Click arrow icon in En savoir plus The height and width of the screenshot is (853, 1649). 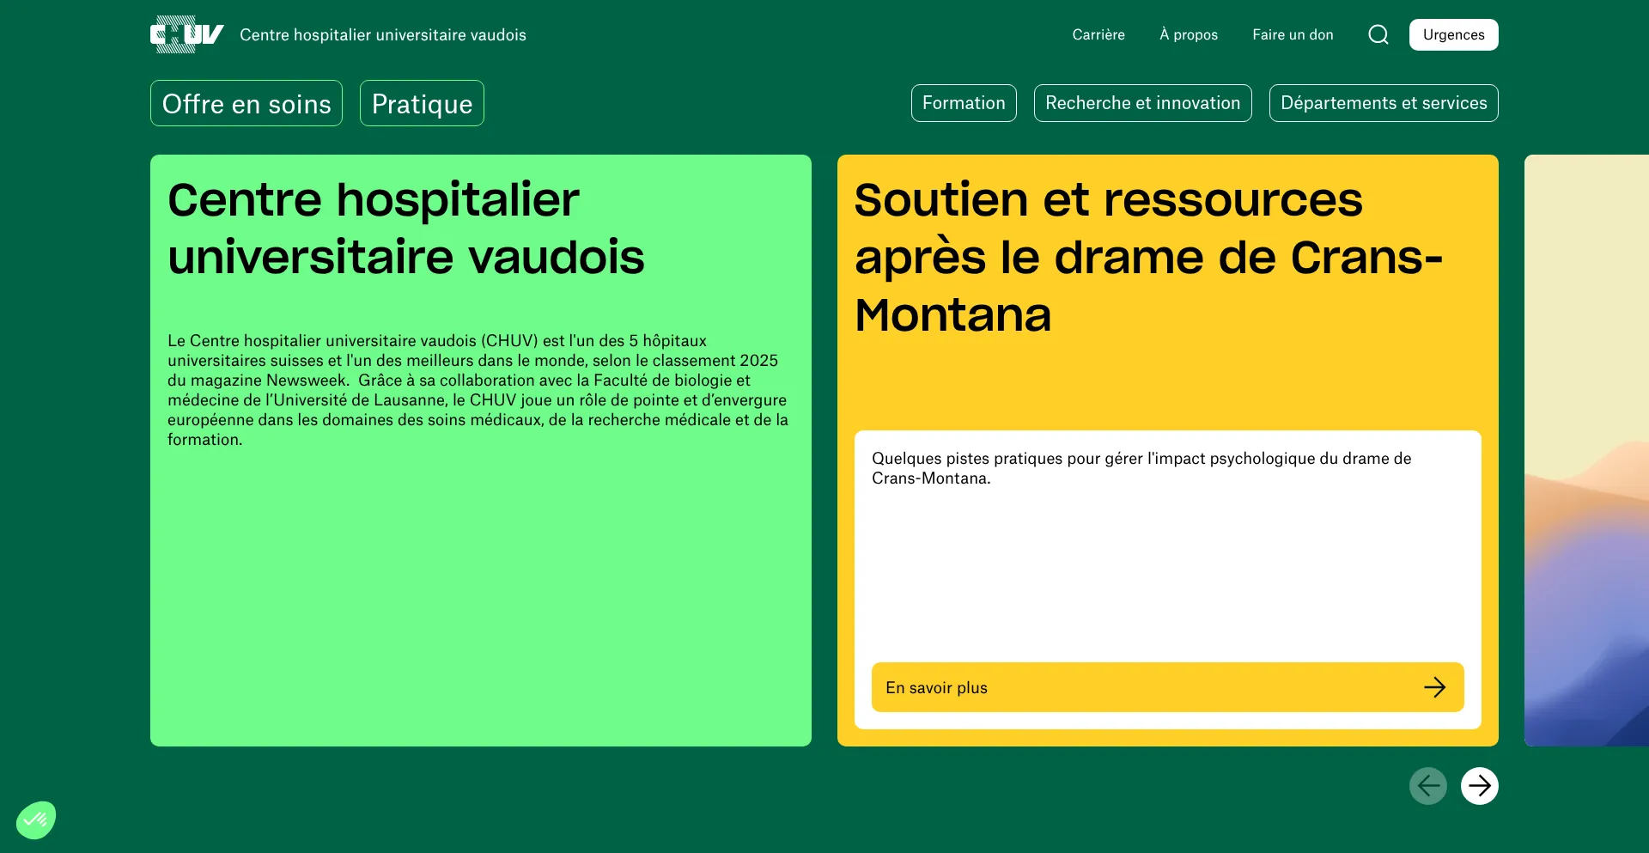[1434, 687]
